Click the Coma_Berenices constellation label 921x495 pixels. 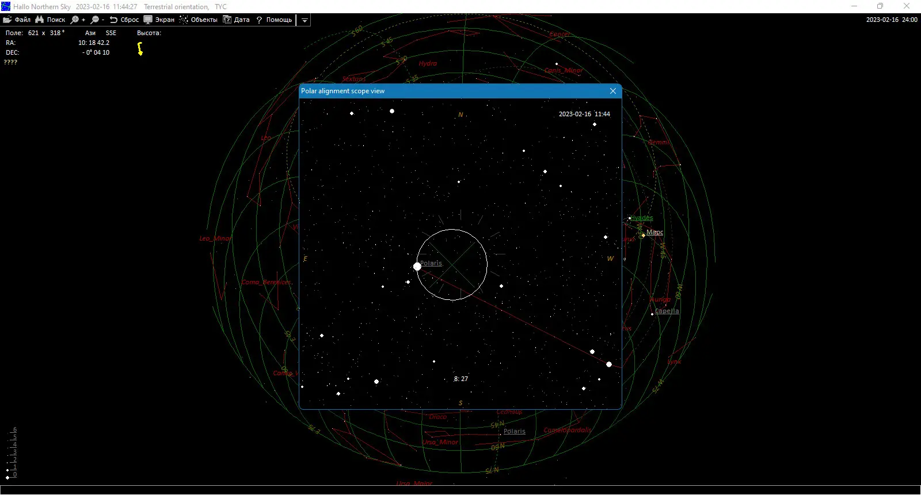pos(266,282)
